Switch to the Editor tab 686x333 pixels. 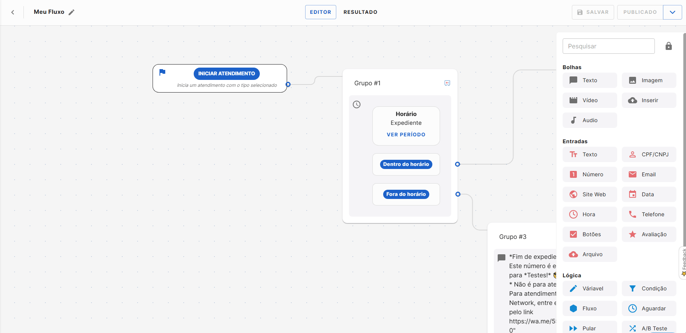point(321,12)
